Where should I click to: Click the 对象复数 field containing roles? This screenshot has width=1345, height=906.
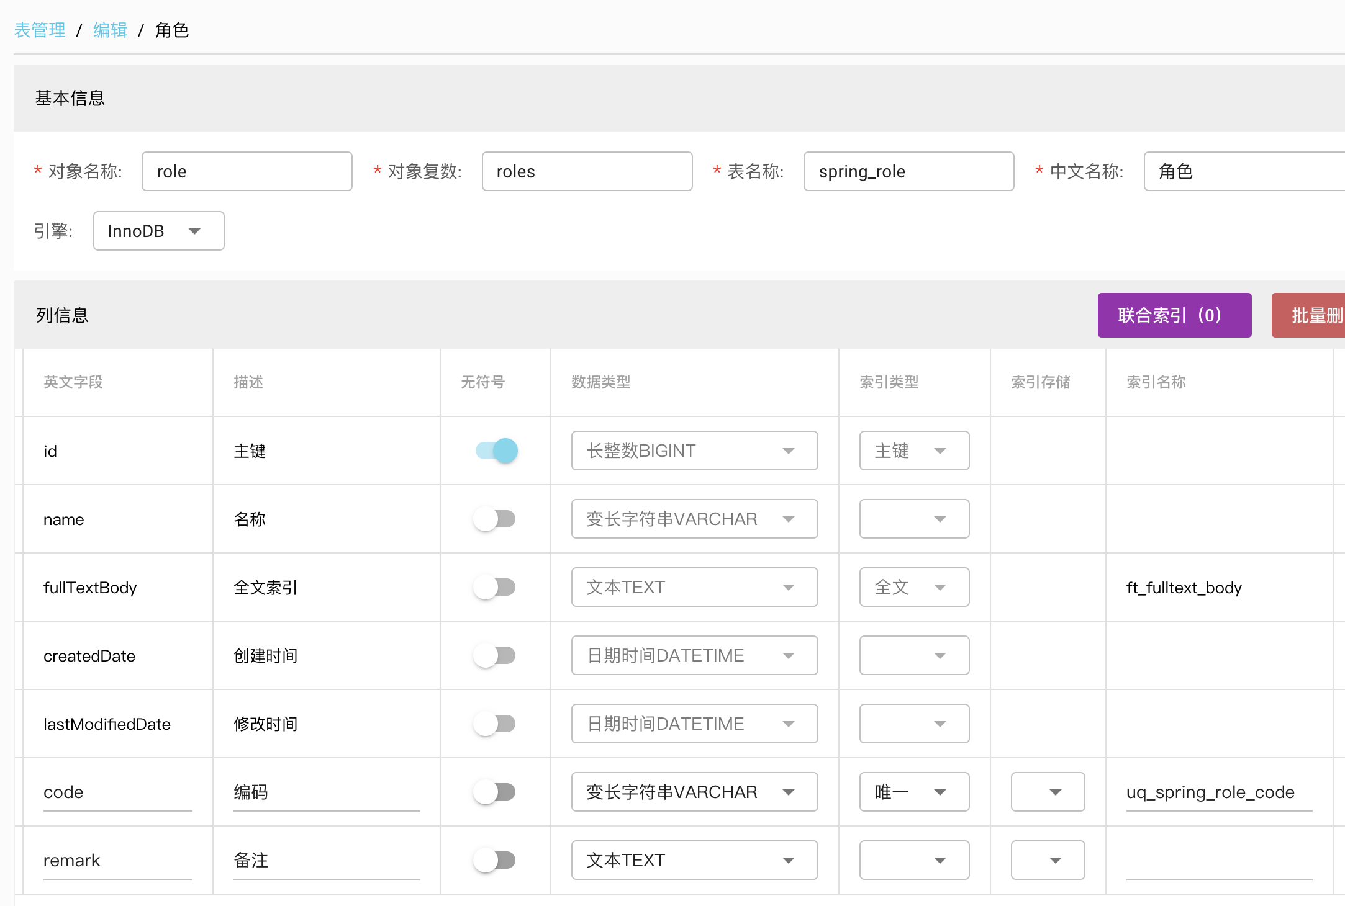point(586,171)
